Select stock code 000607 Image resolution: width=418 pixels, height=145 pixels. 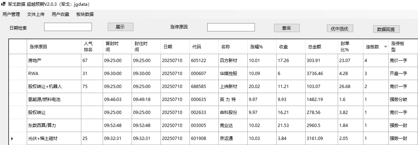click(x=204, y=74)
